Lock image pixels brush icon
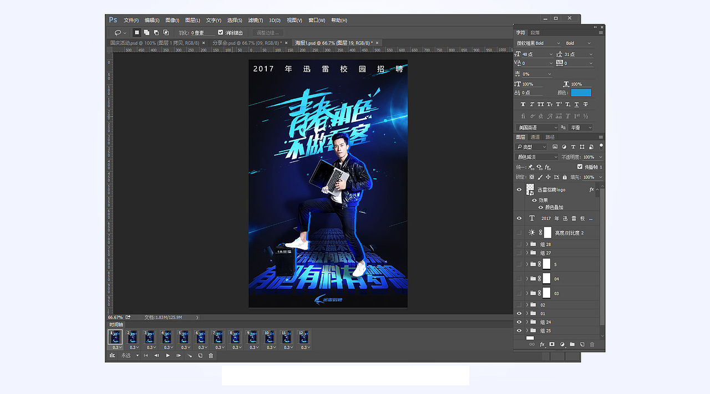Viewport: 710px width, 394px height. (540, 177)
